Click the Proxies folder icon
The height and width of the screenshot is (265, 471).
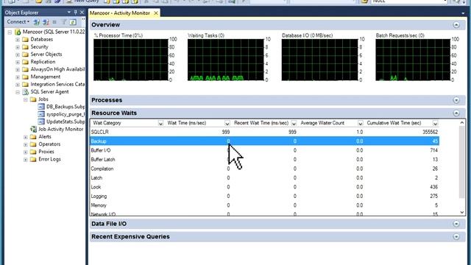click(x=33, y=152)
